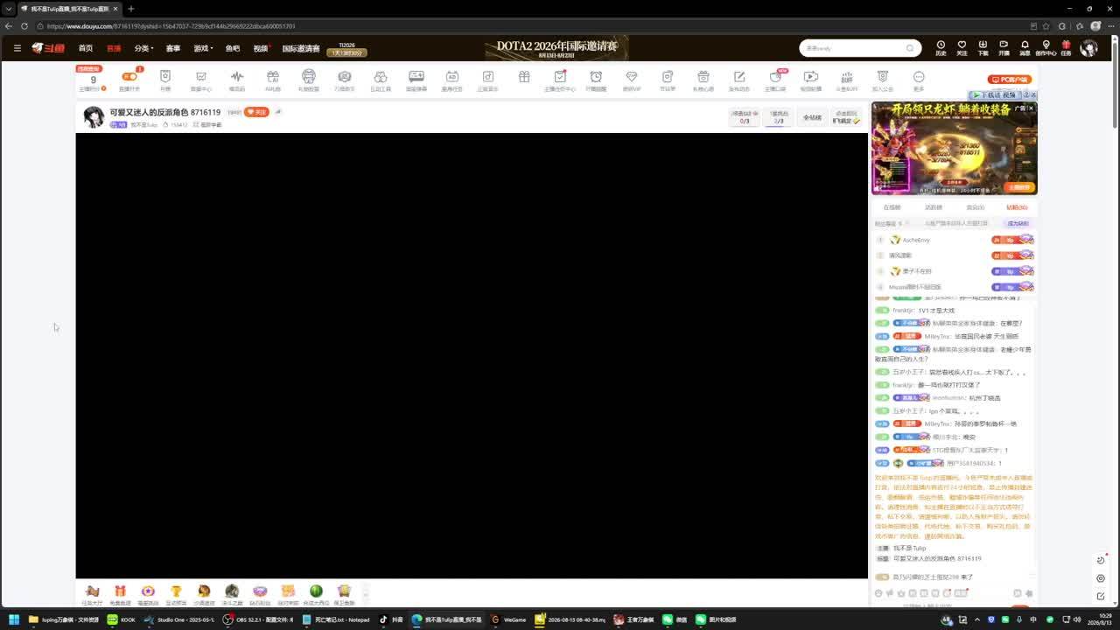Viewport: 1120px width, 630px height.
Task: Open 死亡笔记.txt Notepad from taskbar
Action: (337, 619)
